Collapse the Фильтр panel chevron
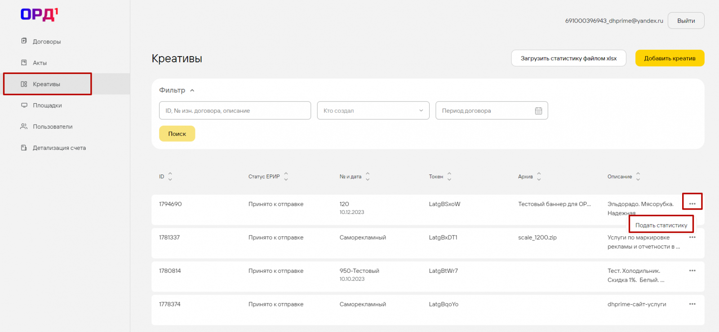Image resolution: width=719 pixels, height=332 pixels. (192, 91)
